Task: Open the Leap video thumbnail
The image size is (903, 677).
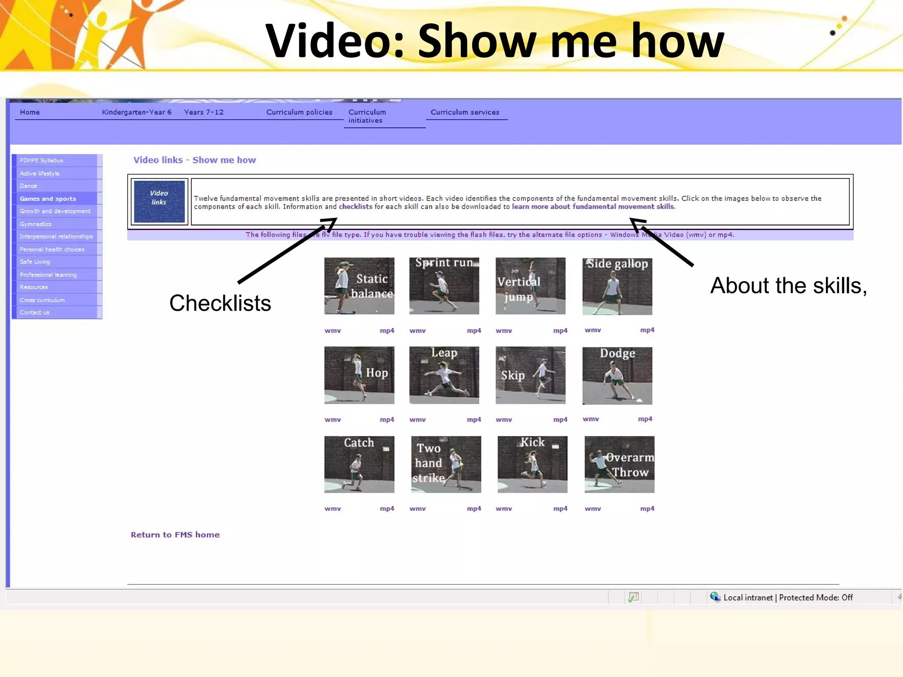Action: click(444, 375)
